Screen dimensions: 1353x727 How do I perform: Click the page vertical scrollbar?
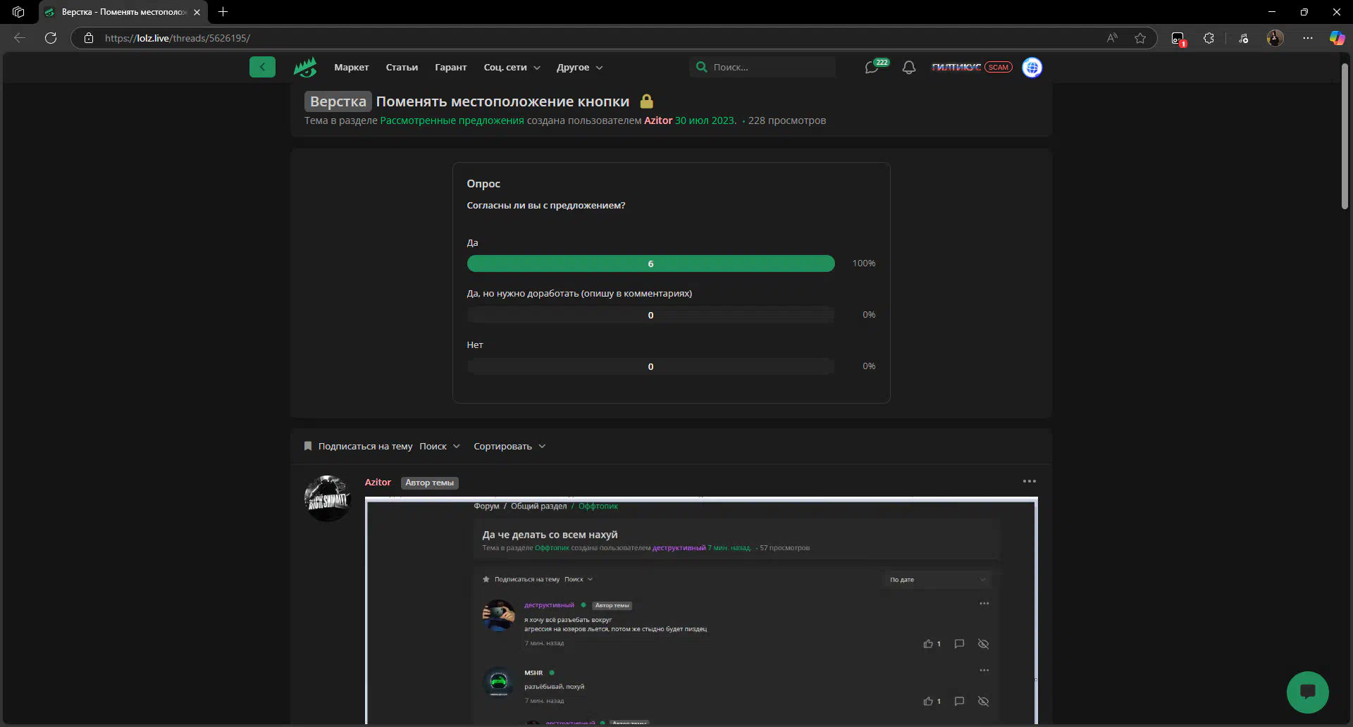(1345, 136)
